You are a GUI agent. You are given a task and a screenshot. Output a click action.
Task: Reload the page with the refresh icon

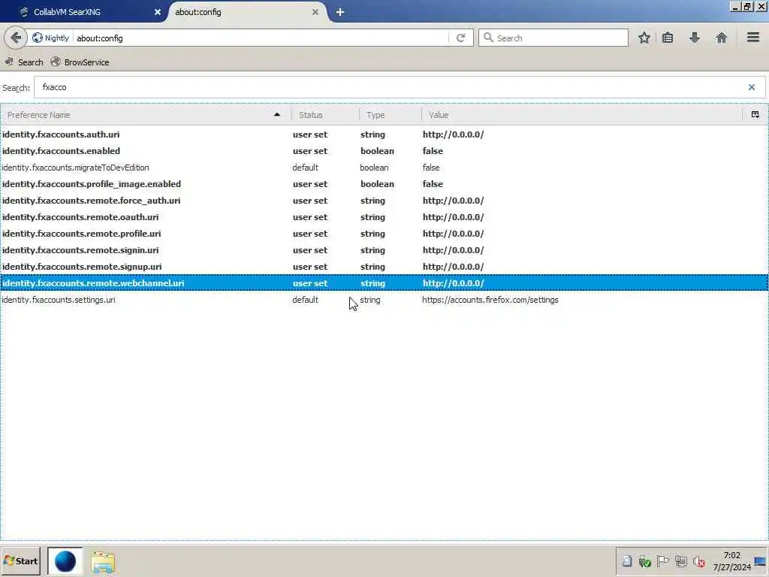point(460,38)
